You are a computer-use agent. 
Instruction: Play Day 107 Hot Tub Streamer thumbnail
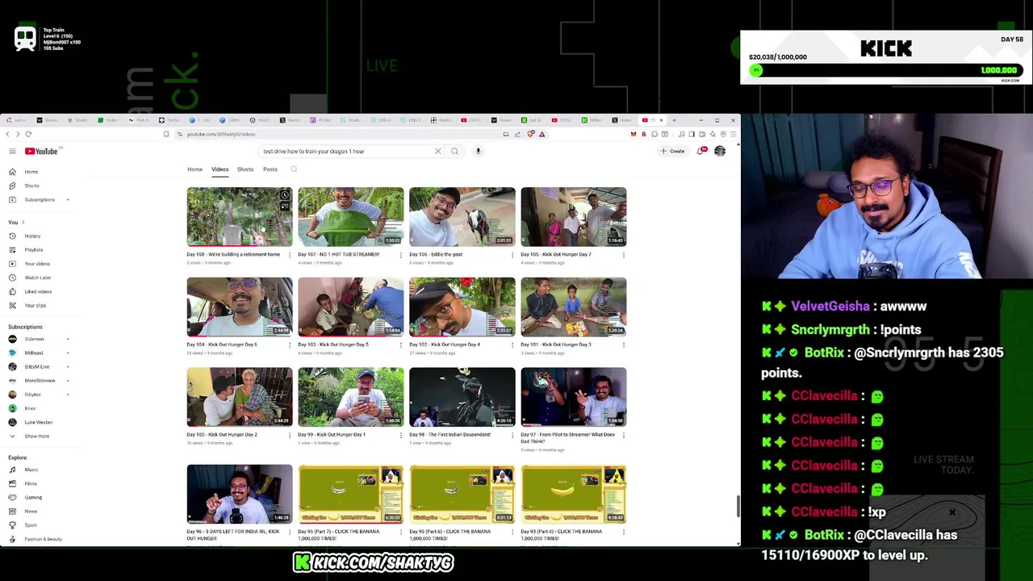(x=351, y=217)
